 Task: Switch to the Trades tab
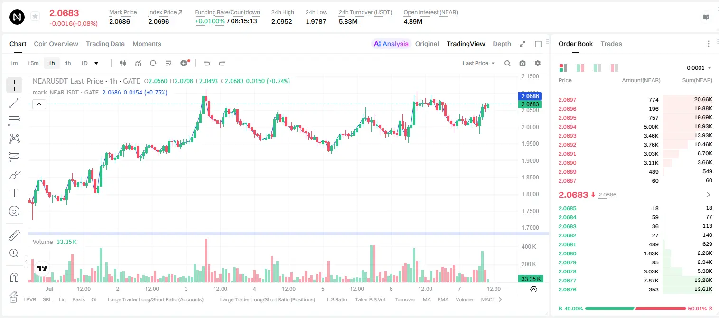click(611, 44)
